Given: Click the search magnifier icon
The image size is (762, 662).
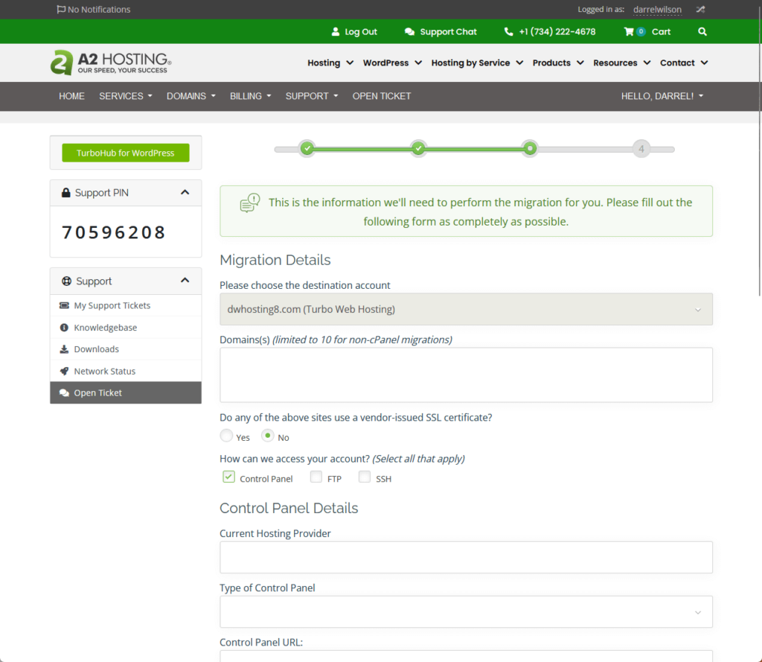Looking at the screenshot, I should [x=702, y=31].
